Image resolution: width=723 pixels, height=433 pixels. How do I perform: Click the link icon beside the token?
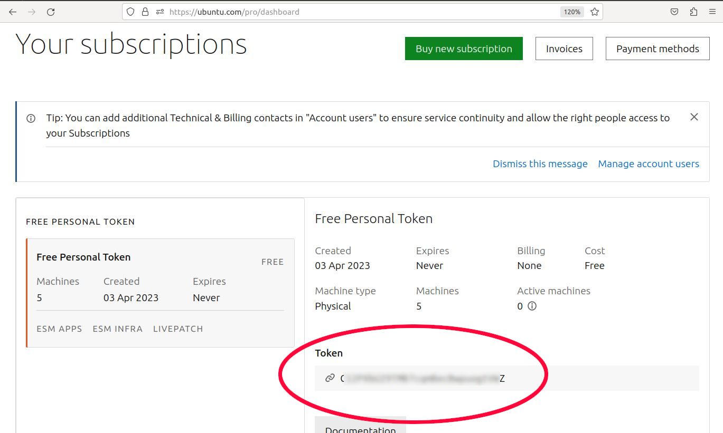coord(330,378)
